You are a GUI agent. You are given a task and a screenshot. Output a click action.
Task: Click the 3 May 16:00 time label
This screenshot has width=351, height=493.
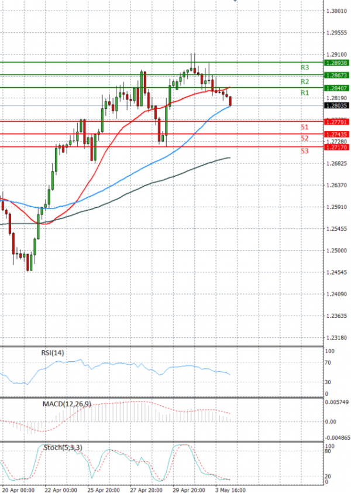(230, 490)
